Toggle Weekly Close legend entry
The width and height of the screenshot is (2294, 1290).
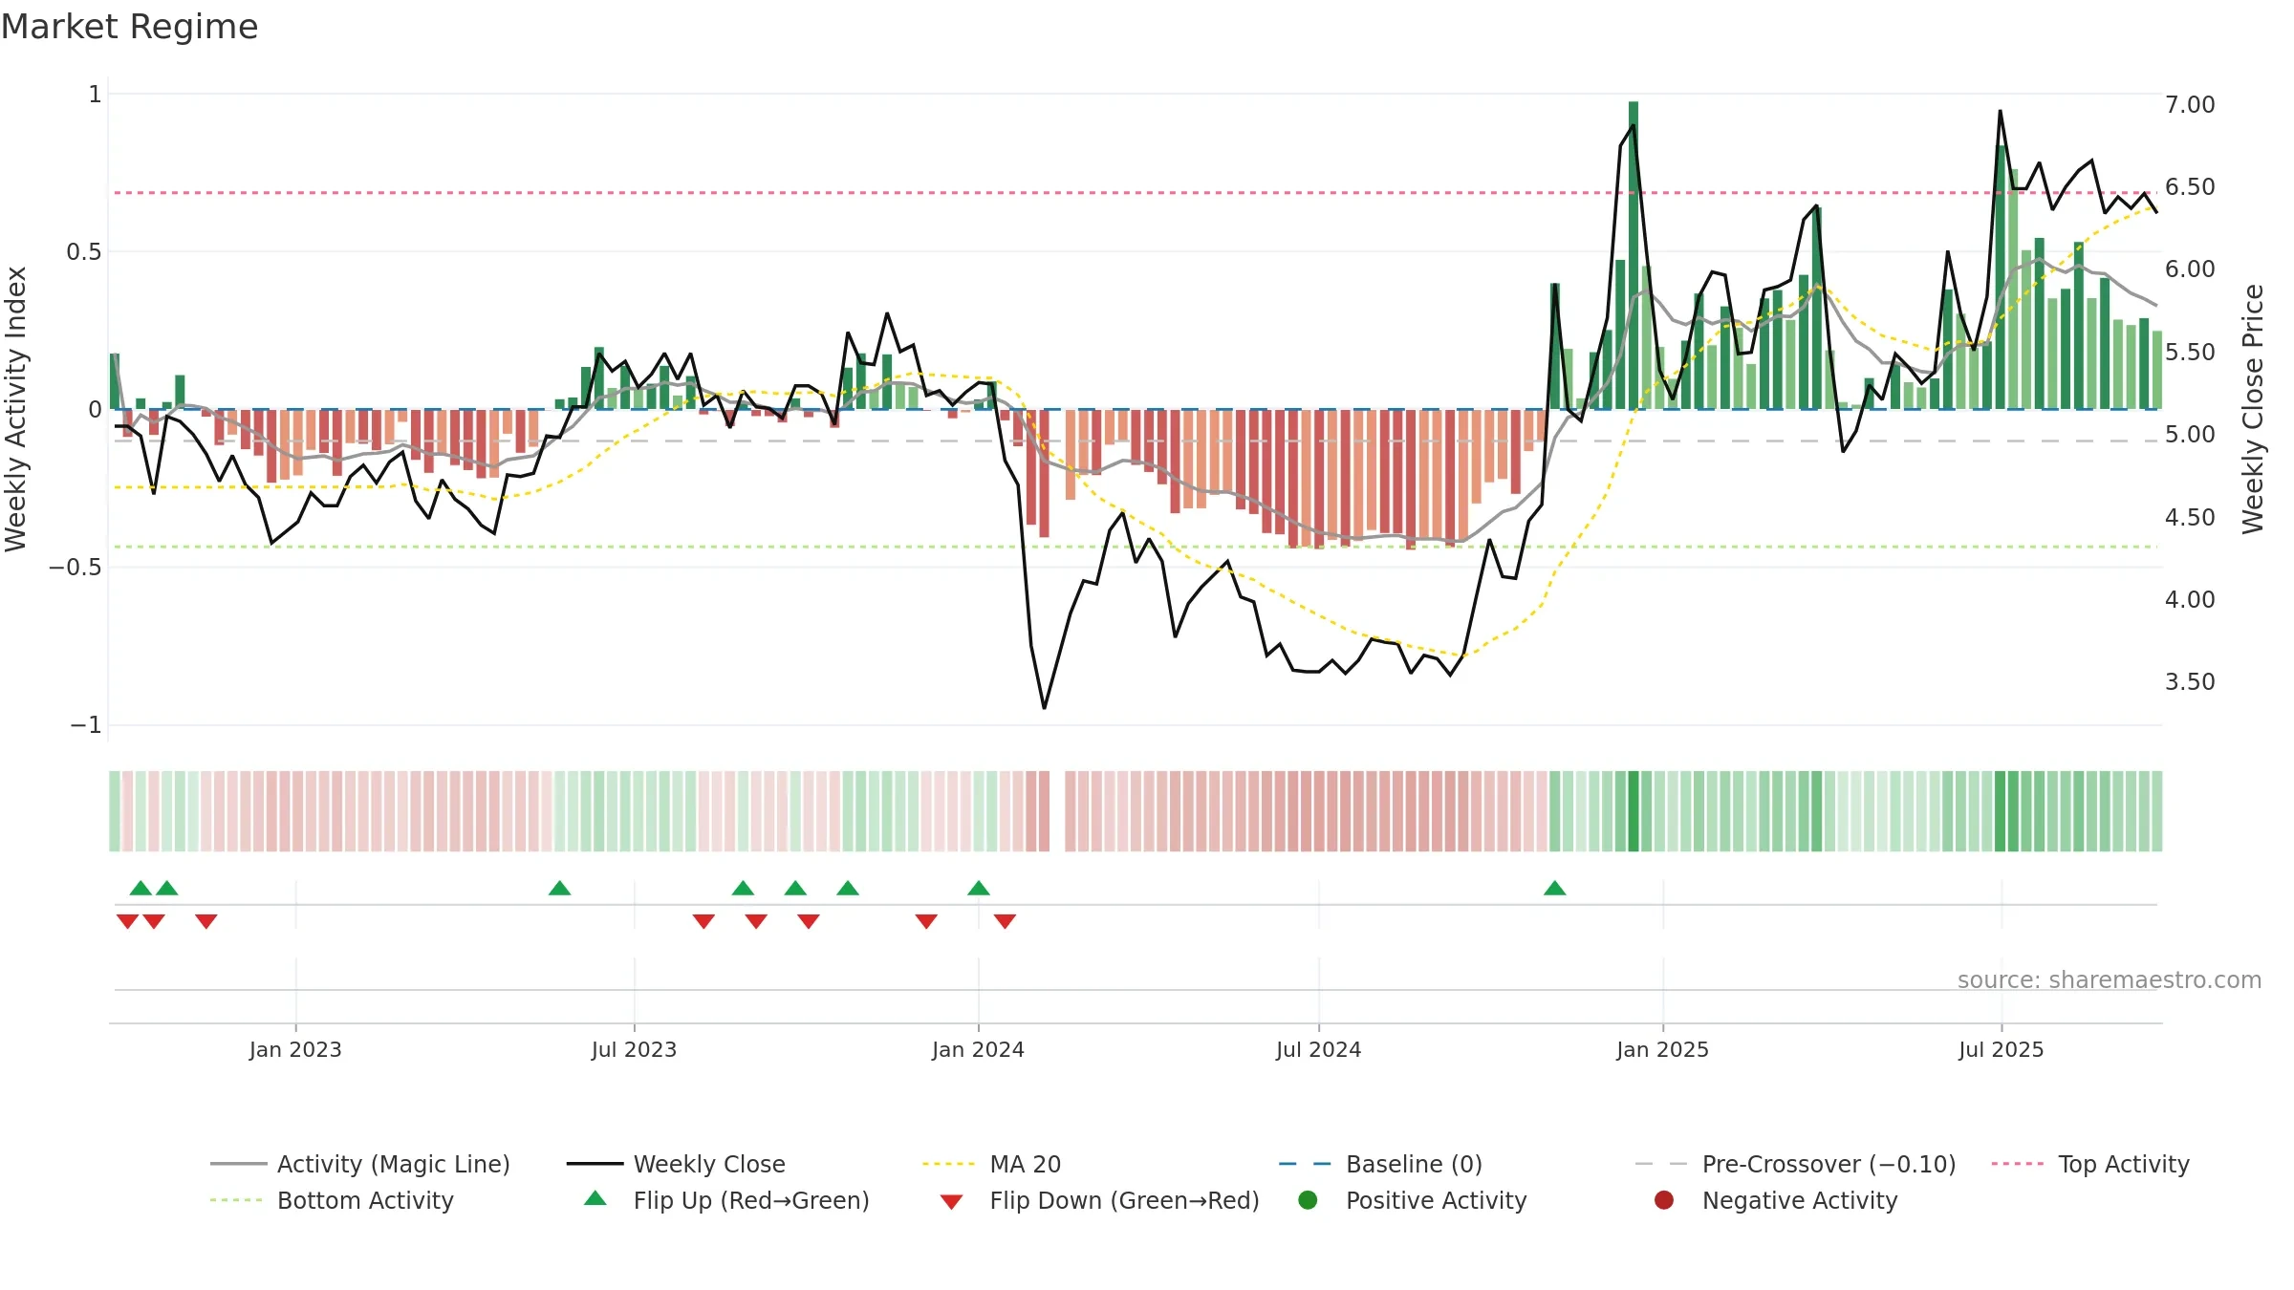click(x=676, y=1164)
